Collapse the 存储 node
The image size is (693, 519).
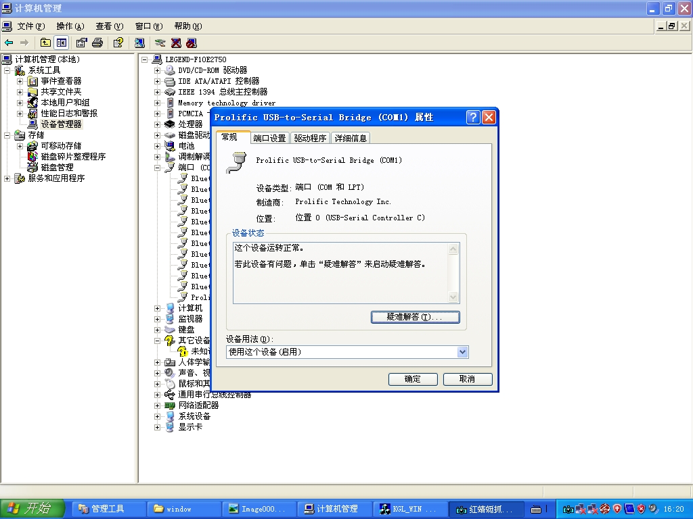[7, 135]
